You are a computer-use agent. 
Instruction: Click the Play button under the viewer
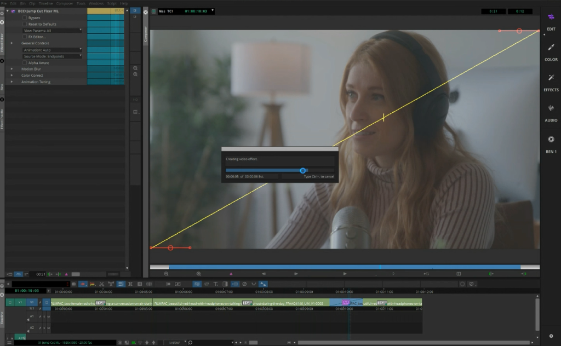coord(345,273)
